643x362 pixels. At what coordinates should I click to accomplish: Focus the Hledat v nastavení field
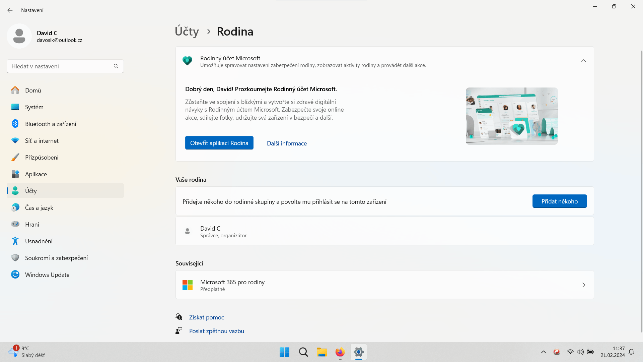coord(60,66)
